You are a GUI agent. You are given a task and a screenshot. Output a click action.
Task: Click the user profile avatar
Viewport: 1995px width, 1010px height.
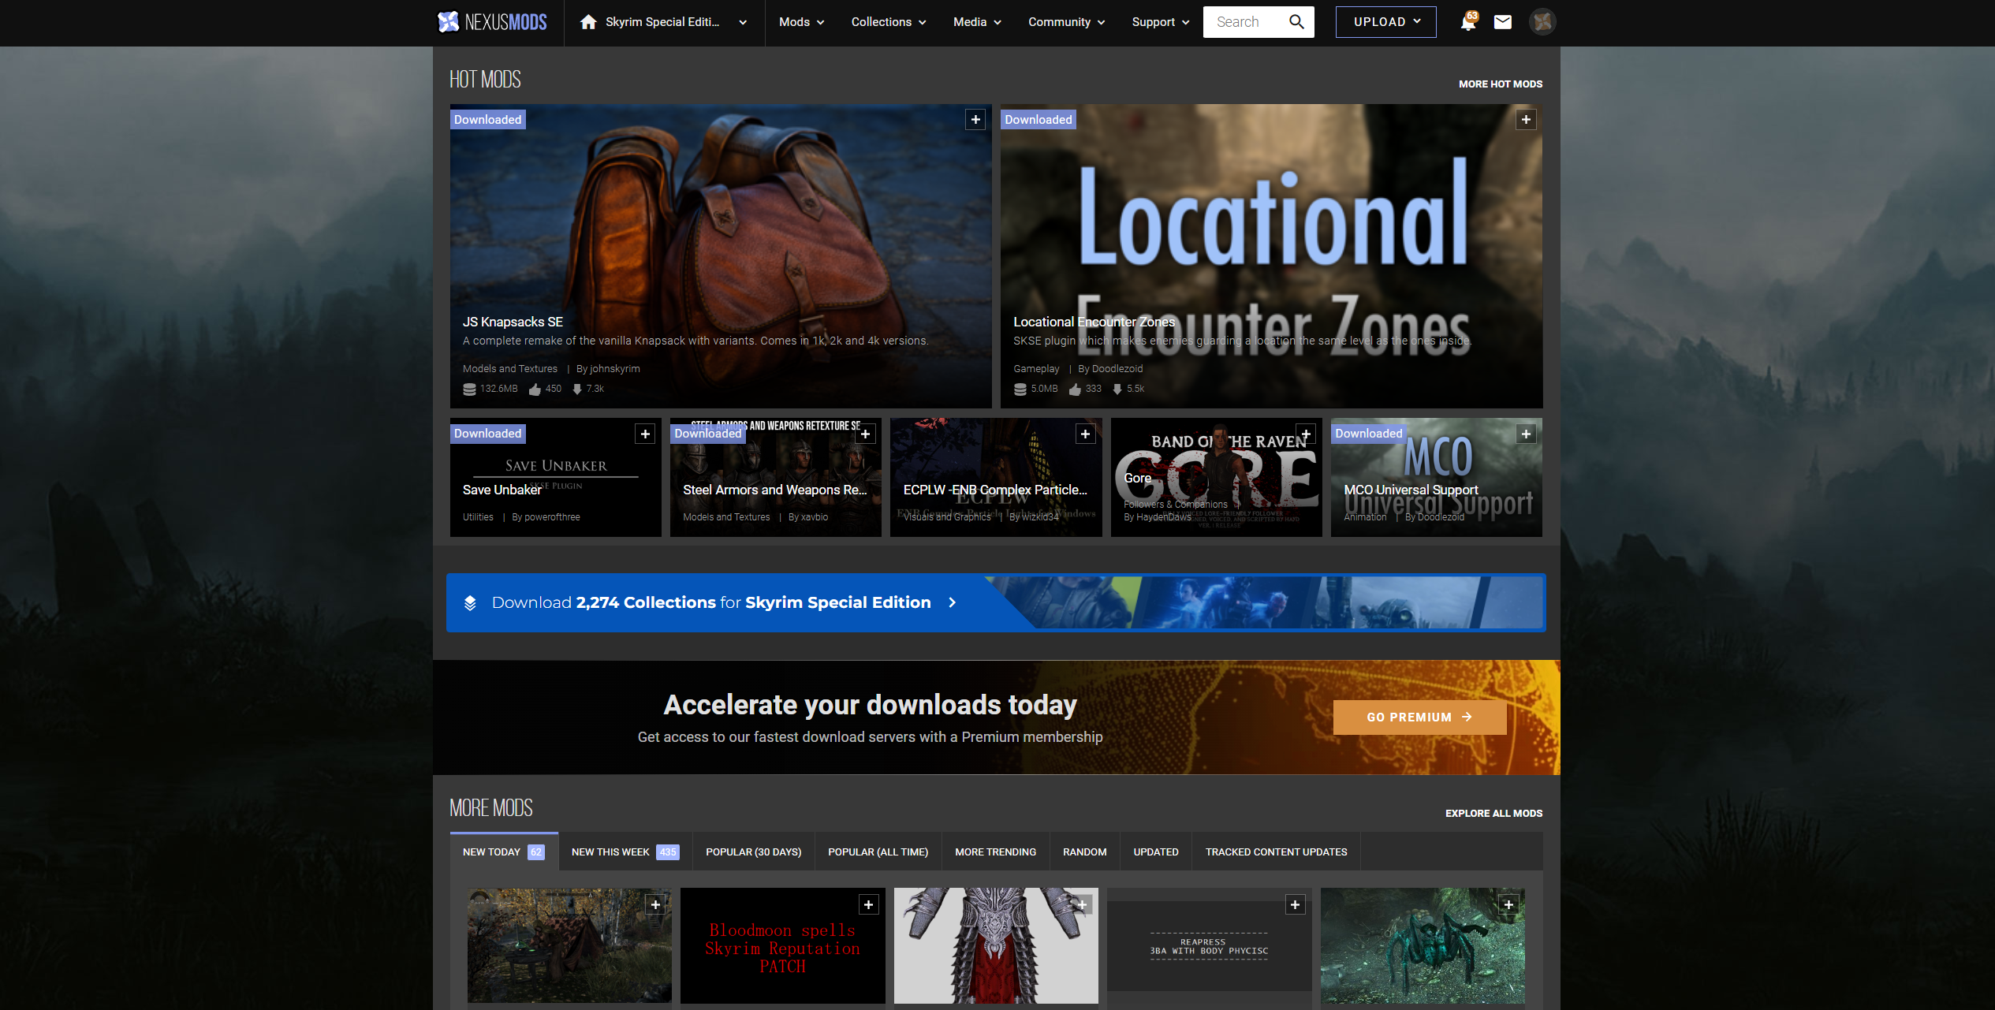pos(1542,22)
